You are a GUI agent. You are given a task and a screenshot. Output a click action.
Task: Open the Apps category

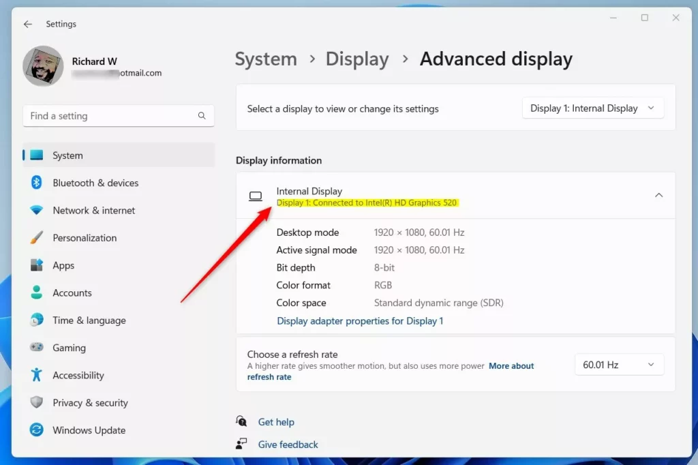pyautogui.click(x=119, y=265)
